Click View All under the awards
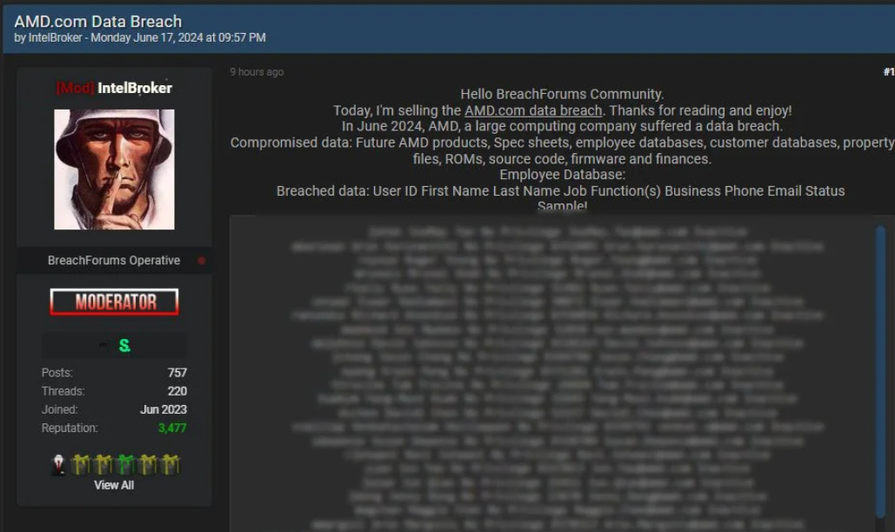Image resolution: width=895 pixels, height=532 pixels. pos(114,485)
